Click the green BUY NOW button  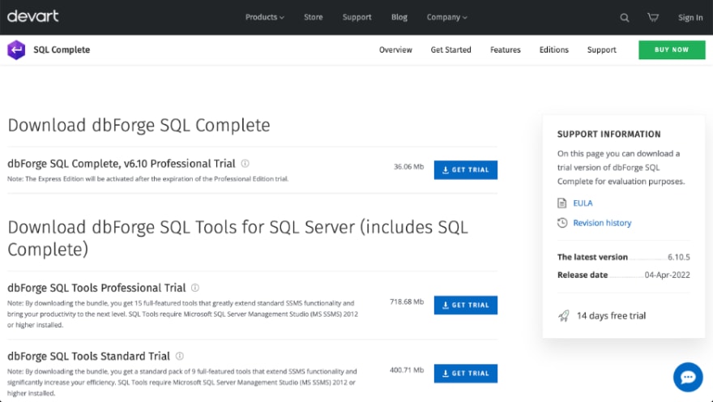[x=672, y=50]
